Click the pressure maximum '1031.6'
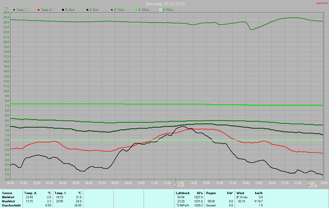The width and height of the screenshot is (329, 208). tap(198, 201)
